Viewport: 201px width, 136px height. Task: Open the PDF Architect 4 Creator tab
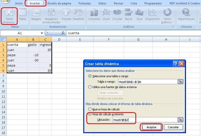point(185,3)
